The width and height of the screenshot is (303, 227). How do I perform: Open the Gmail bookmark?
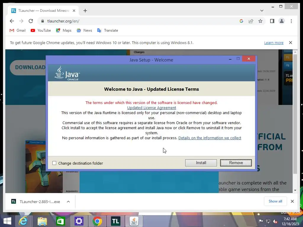17,30
